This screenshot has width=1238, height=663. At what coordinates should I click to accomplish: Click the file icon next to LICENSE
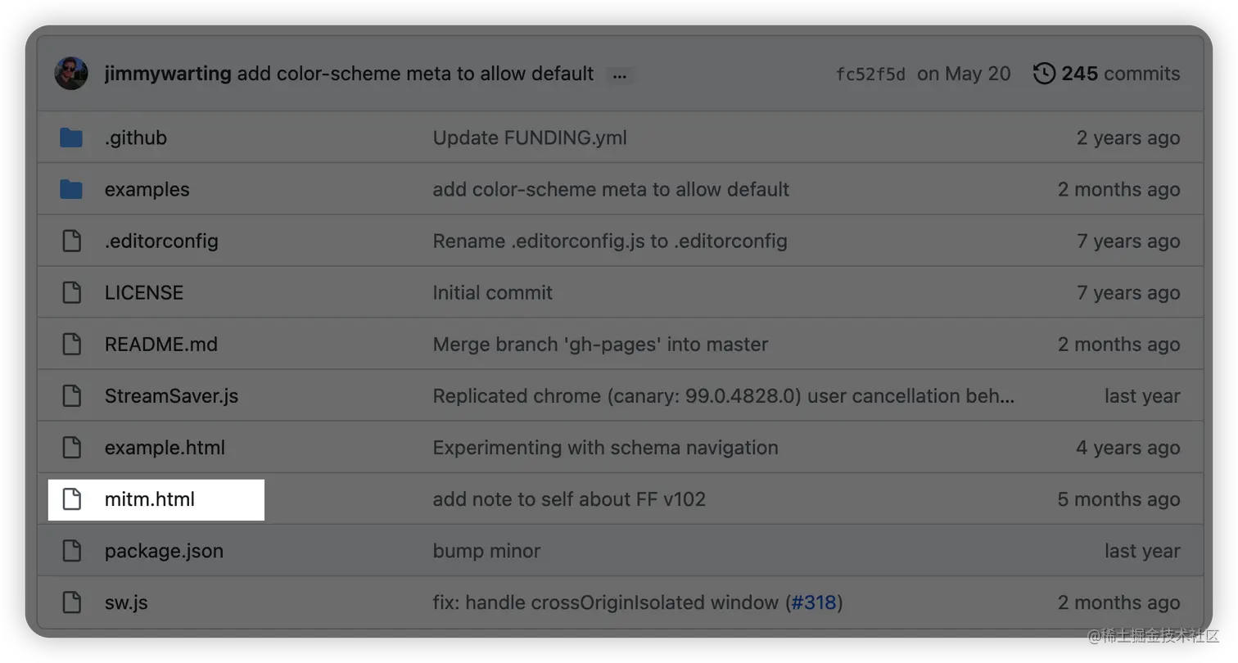pyautogui.click(x=71, y=292)
